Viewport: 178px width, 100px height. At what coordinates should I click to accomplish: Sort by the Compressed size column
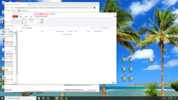click(x=60, y=31)
